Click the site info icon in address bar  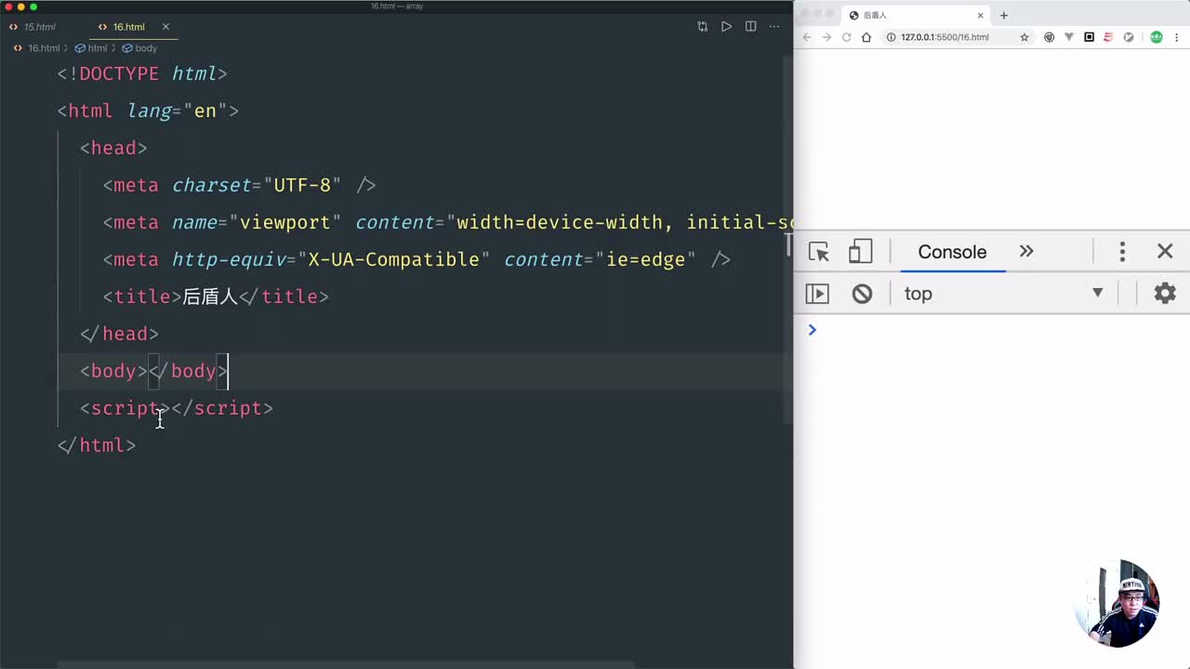coord(891,37)
